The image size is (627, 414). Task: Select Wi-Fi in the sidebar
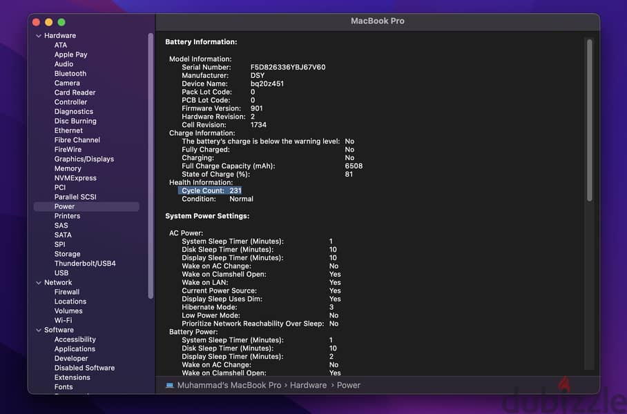(x=63, y=320)
